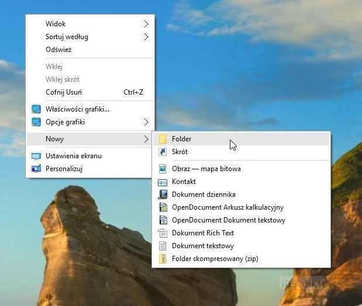Click the OpenDocument text document icon

point(163,220)
